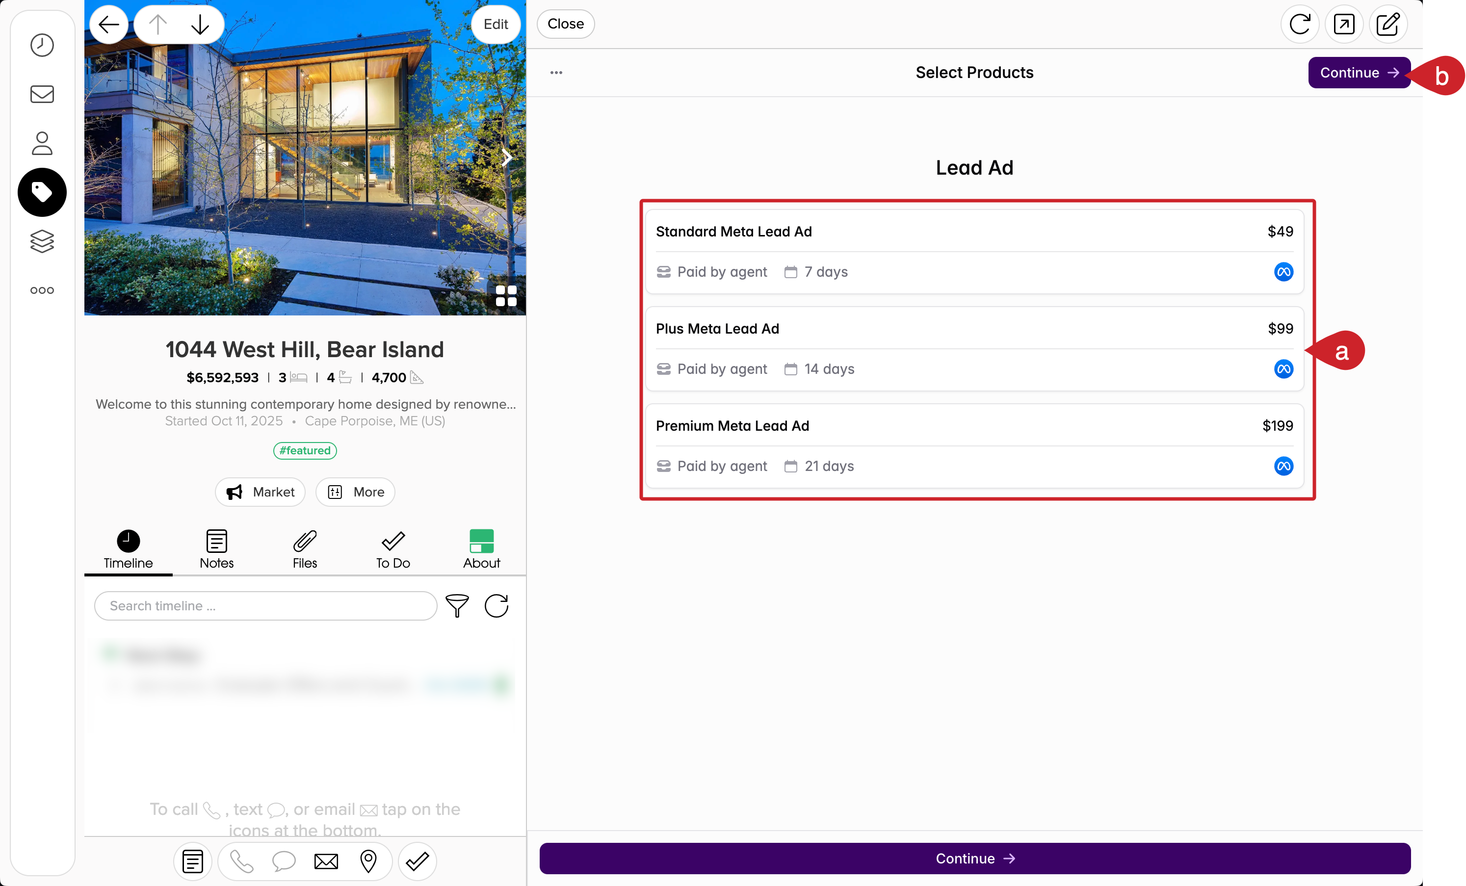The width and height of the screenshot is (1466, 886).
Task: Go to previous record with up arrow
Action: click(x=157, y=25)
